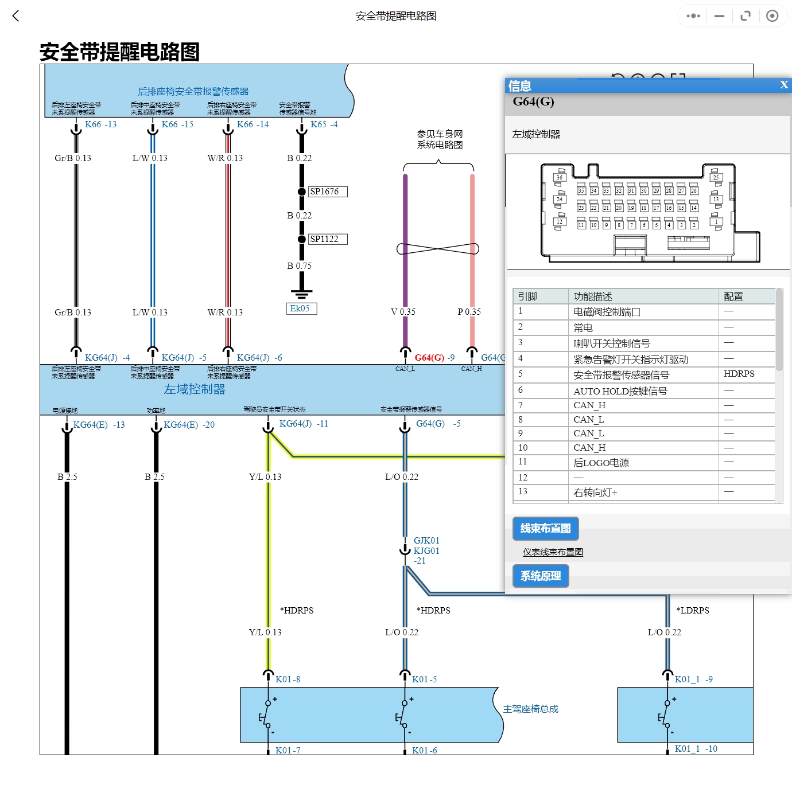Click the circular target icon at top right

772,16
